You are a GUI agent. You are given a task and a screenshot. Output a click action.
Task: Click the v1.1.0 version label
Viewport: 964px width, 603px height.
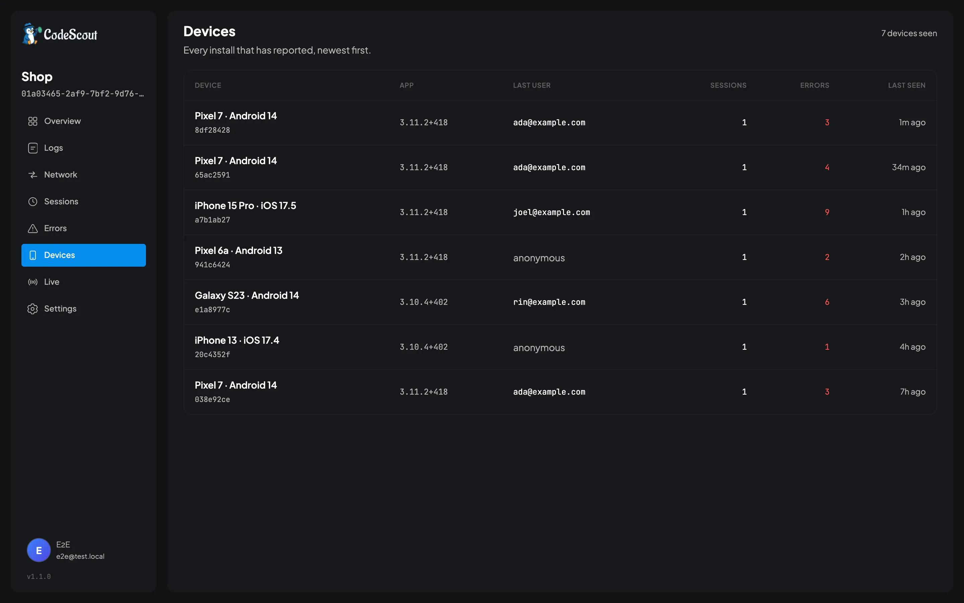tap(38, 577)
